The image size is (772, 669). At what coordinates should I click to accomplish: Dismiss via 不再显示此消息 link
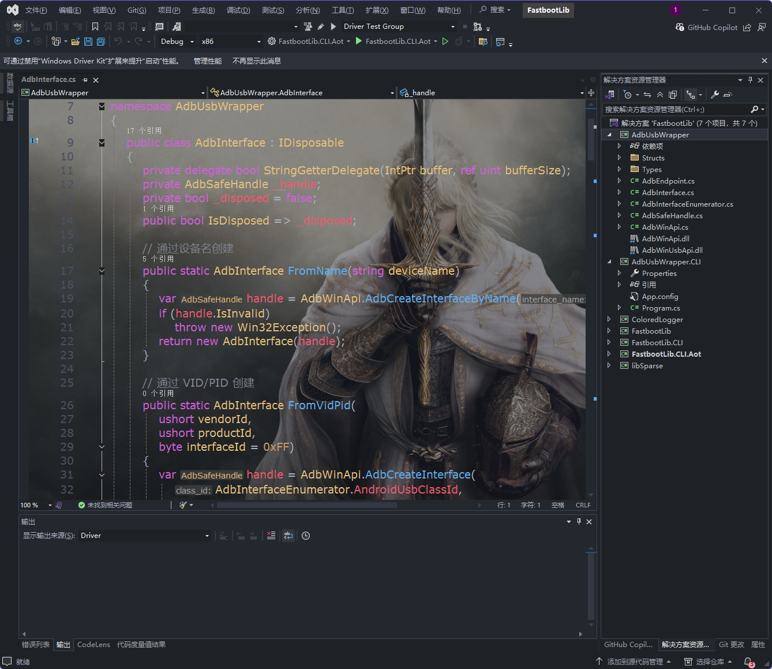256,61
